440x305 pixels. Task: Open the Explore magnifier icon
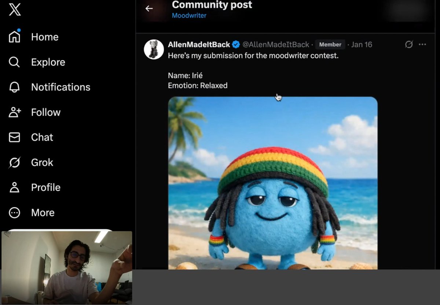14,62
